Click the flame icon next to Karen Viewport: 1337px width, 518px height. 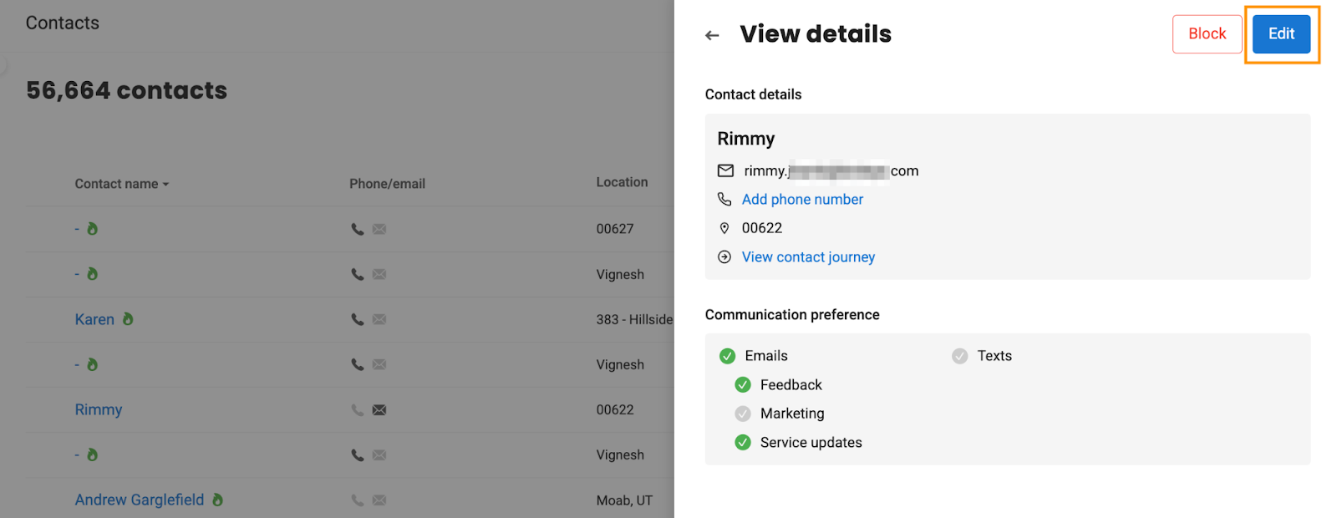tap(128, 318)
